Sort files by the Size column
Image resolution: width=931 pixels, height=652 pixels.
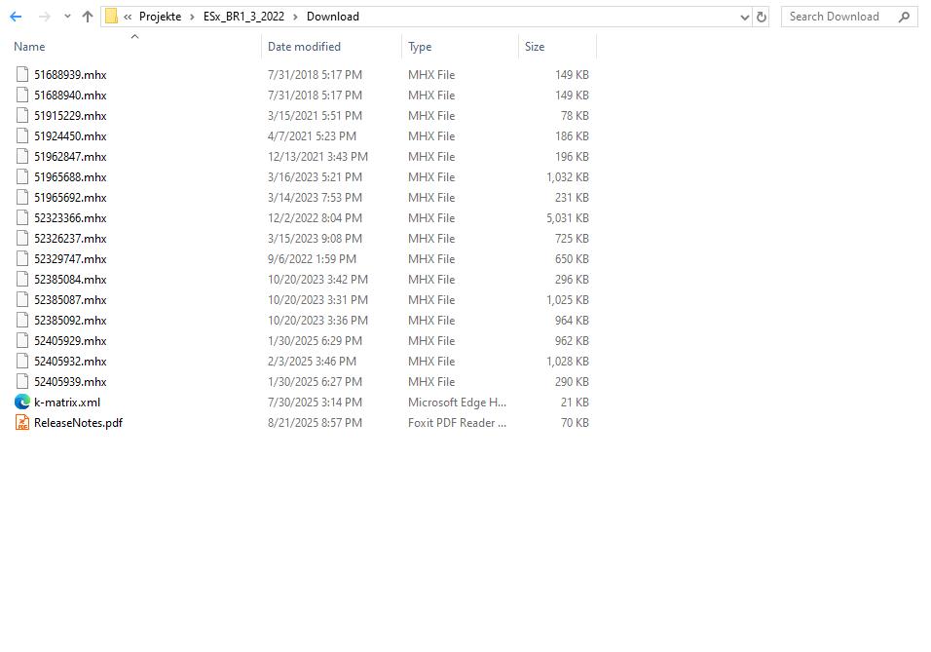(x=534, y=46)
